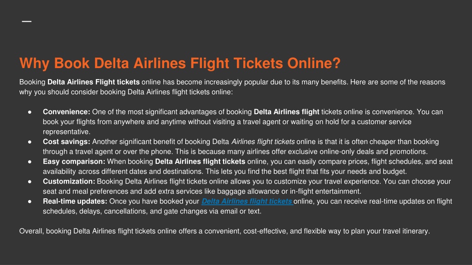Select the bold 'Convenience:' label
The width and height of the screenshot is (472, 265).
(x=66, y=112)
